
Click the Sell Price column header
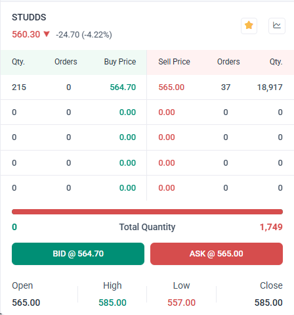point(174,62)
